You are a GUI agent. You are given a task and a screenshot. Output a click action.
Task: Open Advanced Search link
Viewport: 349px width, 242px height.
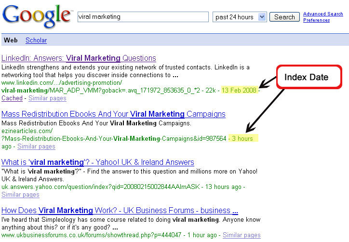click(x=323, y=14)
